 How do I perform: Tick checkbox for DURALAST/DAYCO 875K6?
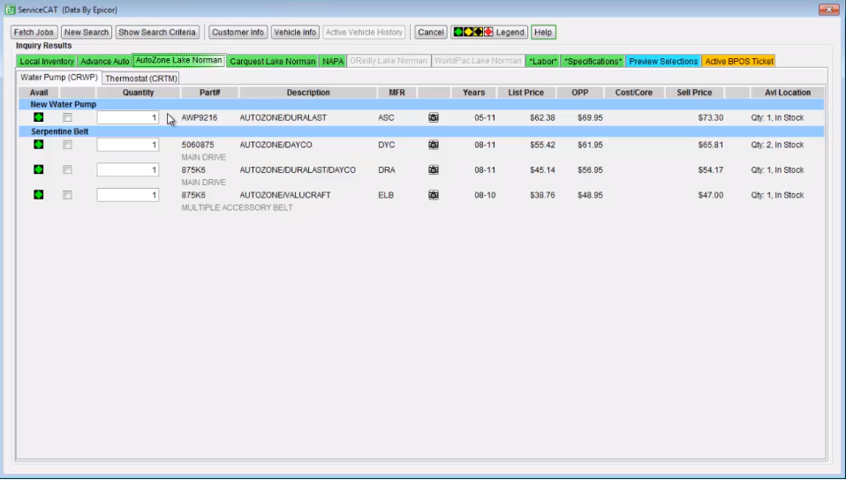[67, 170]
